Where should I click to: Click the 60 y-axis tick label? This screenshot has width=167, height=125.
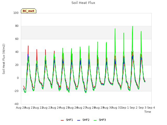(x=17, y=39)
